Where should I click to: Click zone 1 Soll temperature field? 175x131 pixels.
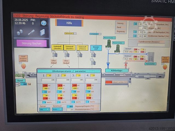45,92
